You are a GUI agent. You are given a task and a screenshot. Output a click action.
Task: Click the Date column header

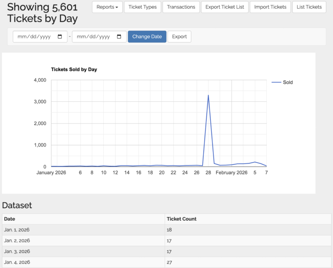(10, 219)
